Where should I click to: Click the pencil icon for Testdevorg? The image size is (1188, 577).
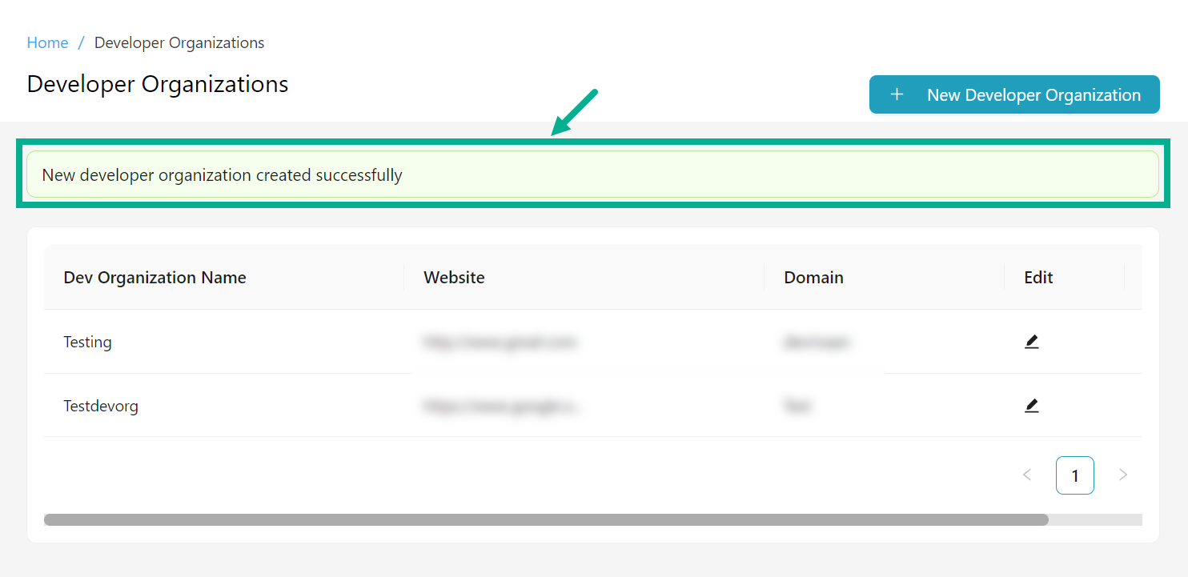1031,406
